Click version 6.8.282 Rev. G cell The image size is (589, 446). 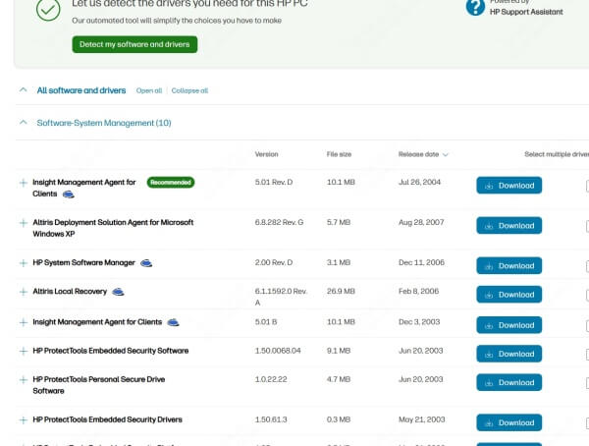coord(279,222)
